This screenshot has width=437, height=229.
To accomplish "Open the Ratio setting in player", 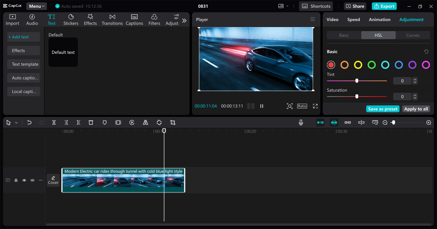I will coord(302,106).
